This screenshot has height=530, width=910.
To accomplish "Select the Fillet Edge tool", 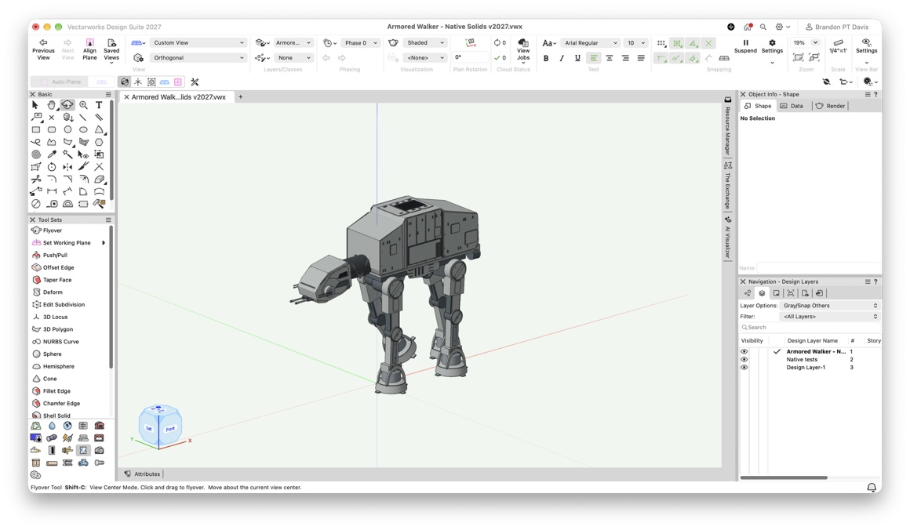I will click(56, 390).
